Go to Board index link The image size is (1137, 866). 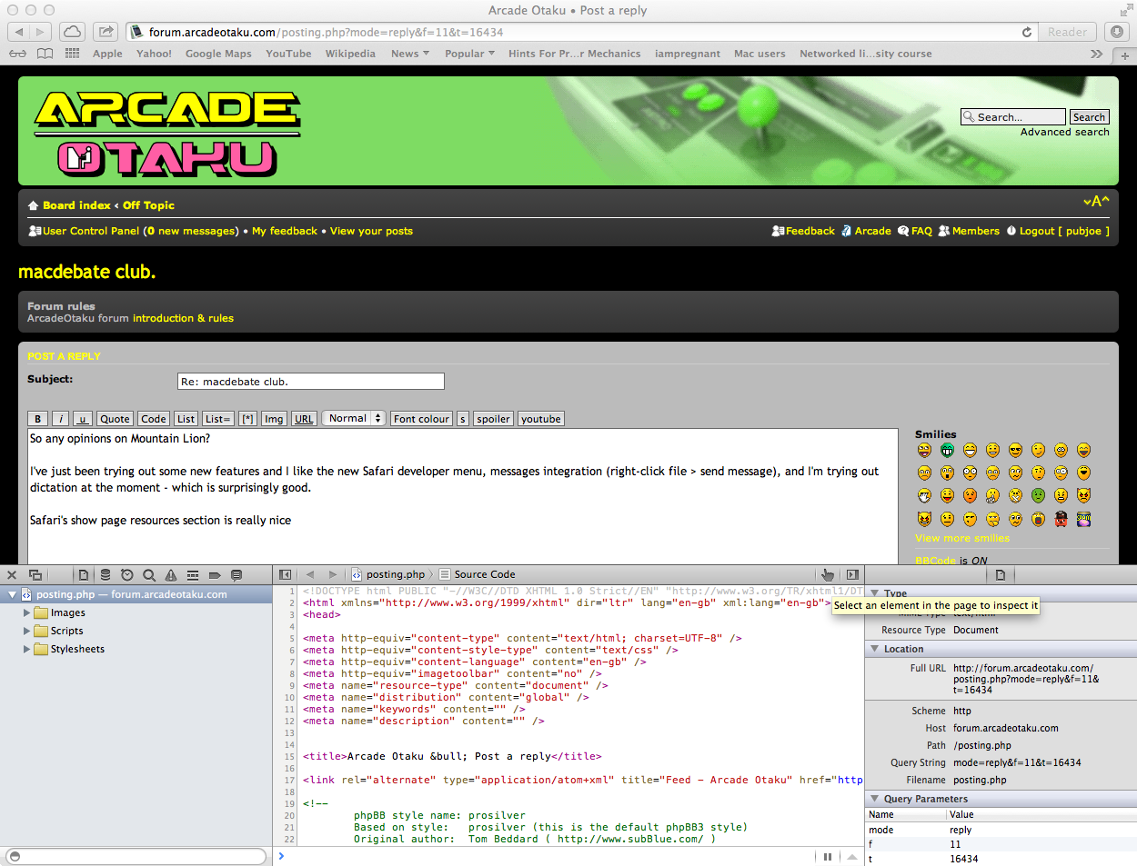(76, 205)
